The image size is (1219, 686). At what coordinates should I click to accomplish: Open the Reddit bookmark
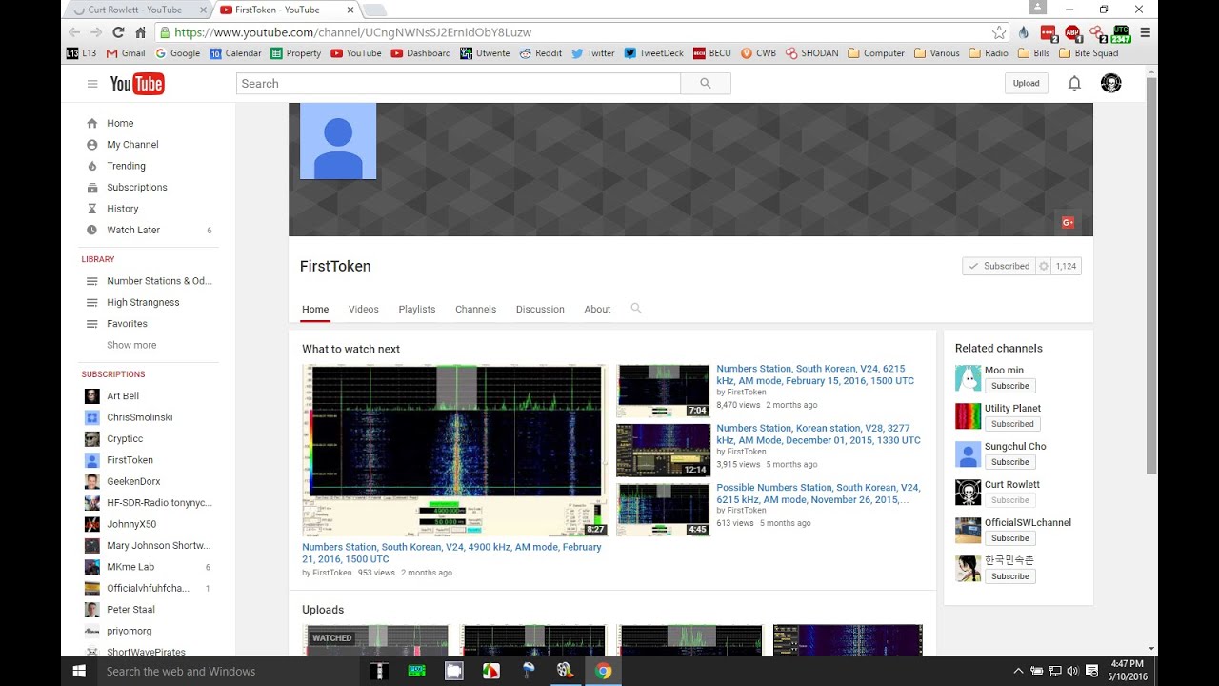[x=540, y=53]
